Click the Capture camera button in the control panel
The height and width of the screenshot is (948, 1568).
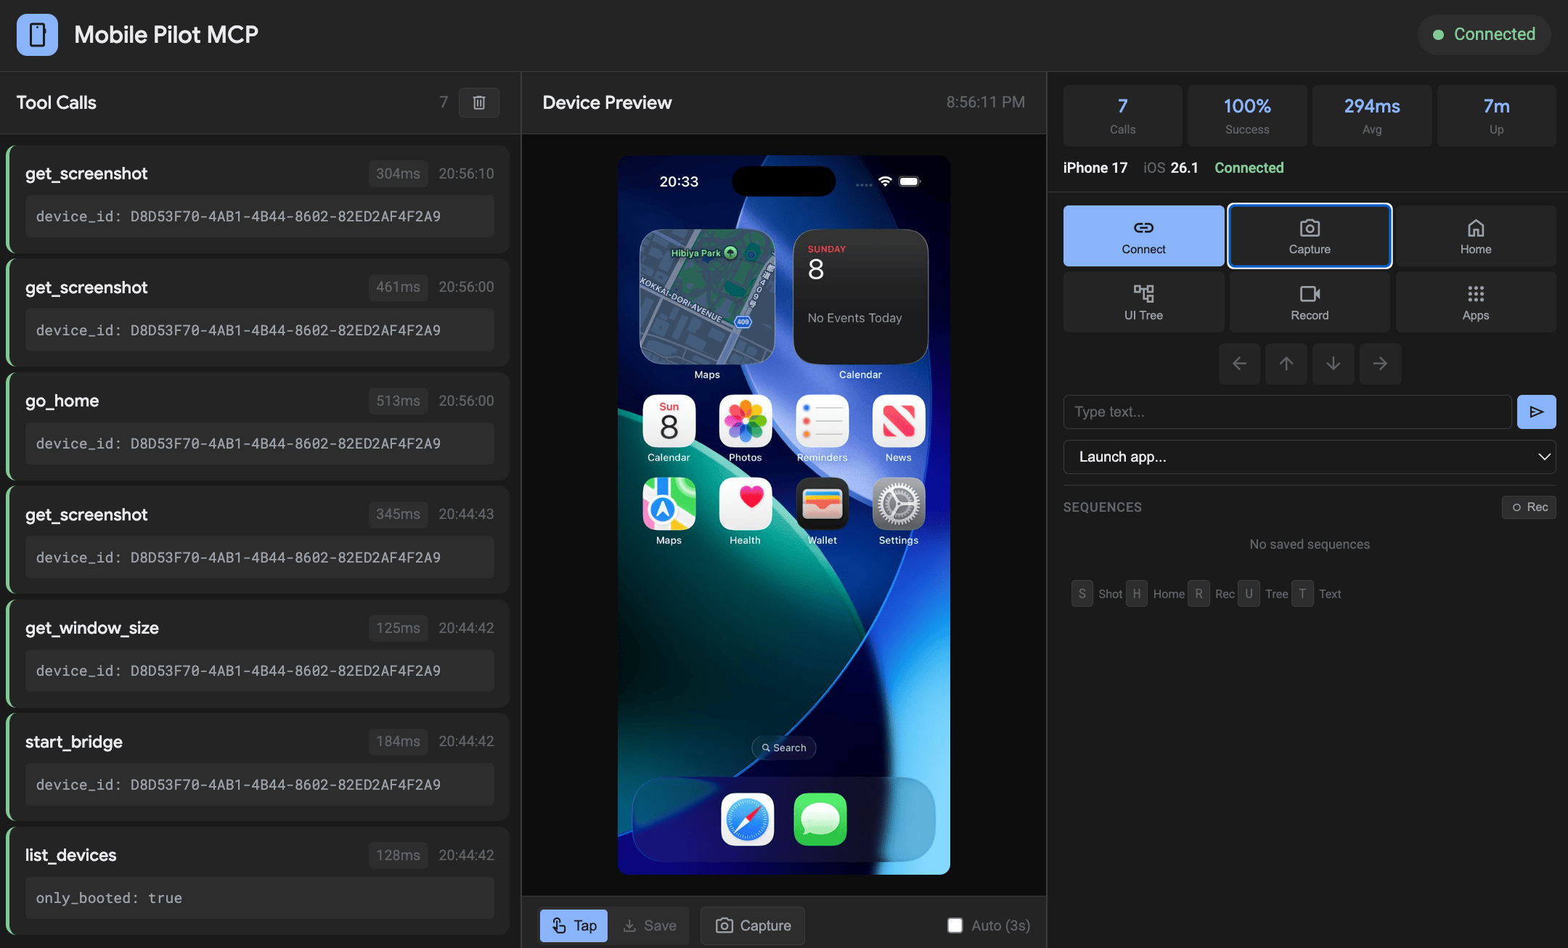(1310, 236)
